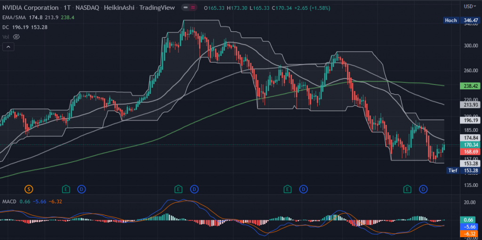Click the Tief 153.28 low price label

click(463, 170)
